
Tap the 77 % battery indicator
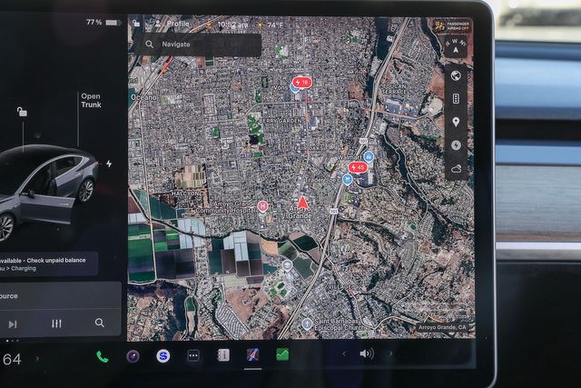tap(103, 22)
